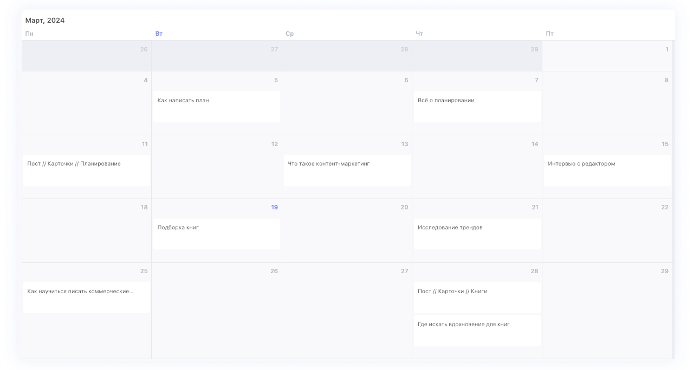Select the "Исследование трендов" card
Screen dimensions: 693x370
point(477,234)
